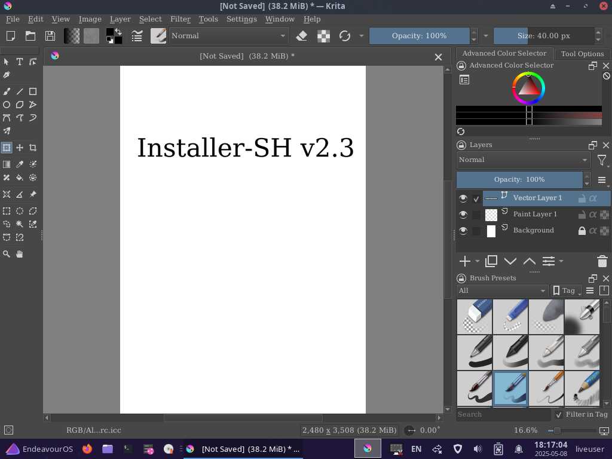
Task: Open the Layers panel blend mode dropdown
Action: pos(523,160)
